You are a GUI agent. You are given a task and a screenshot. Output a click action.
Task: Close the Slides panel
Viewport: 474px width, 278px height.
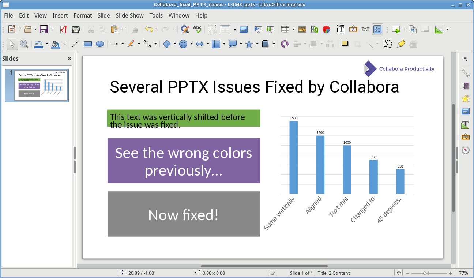[69, 59]
